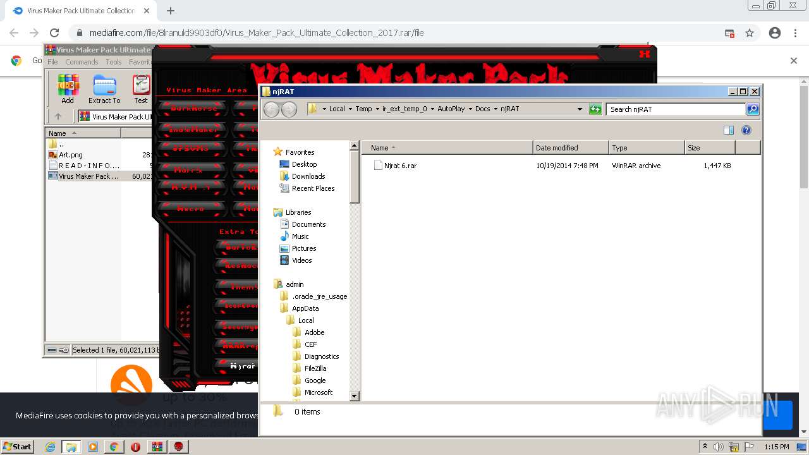Image resolution: width=809 pixels, height=455 pixels.
Task: Click the Njrat button in Virus Maker Pack
Action: [238, 365]
